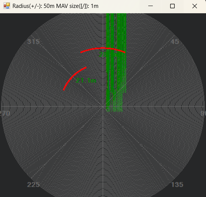Screen dimensions: 206x197
Task: Click the green 21.1m distance readout
Action: (x=86, y=80)
